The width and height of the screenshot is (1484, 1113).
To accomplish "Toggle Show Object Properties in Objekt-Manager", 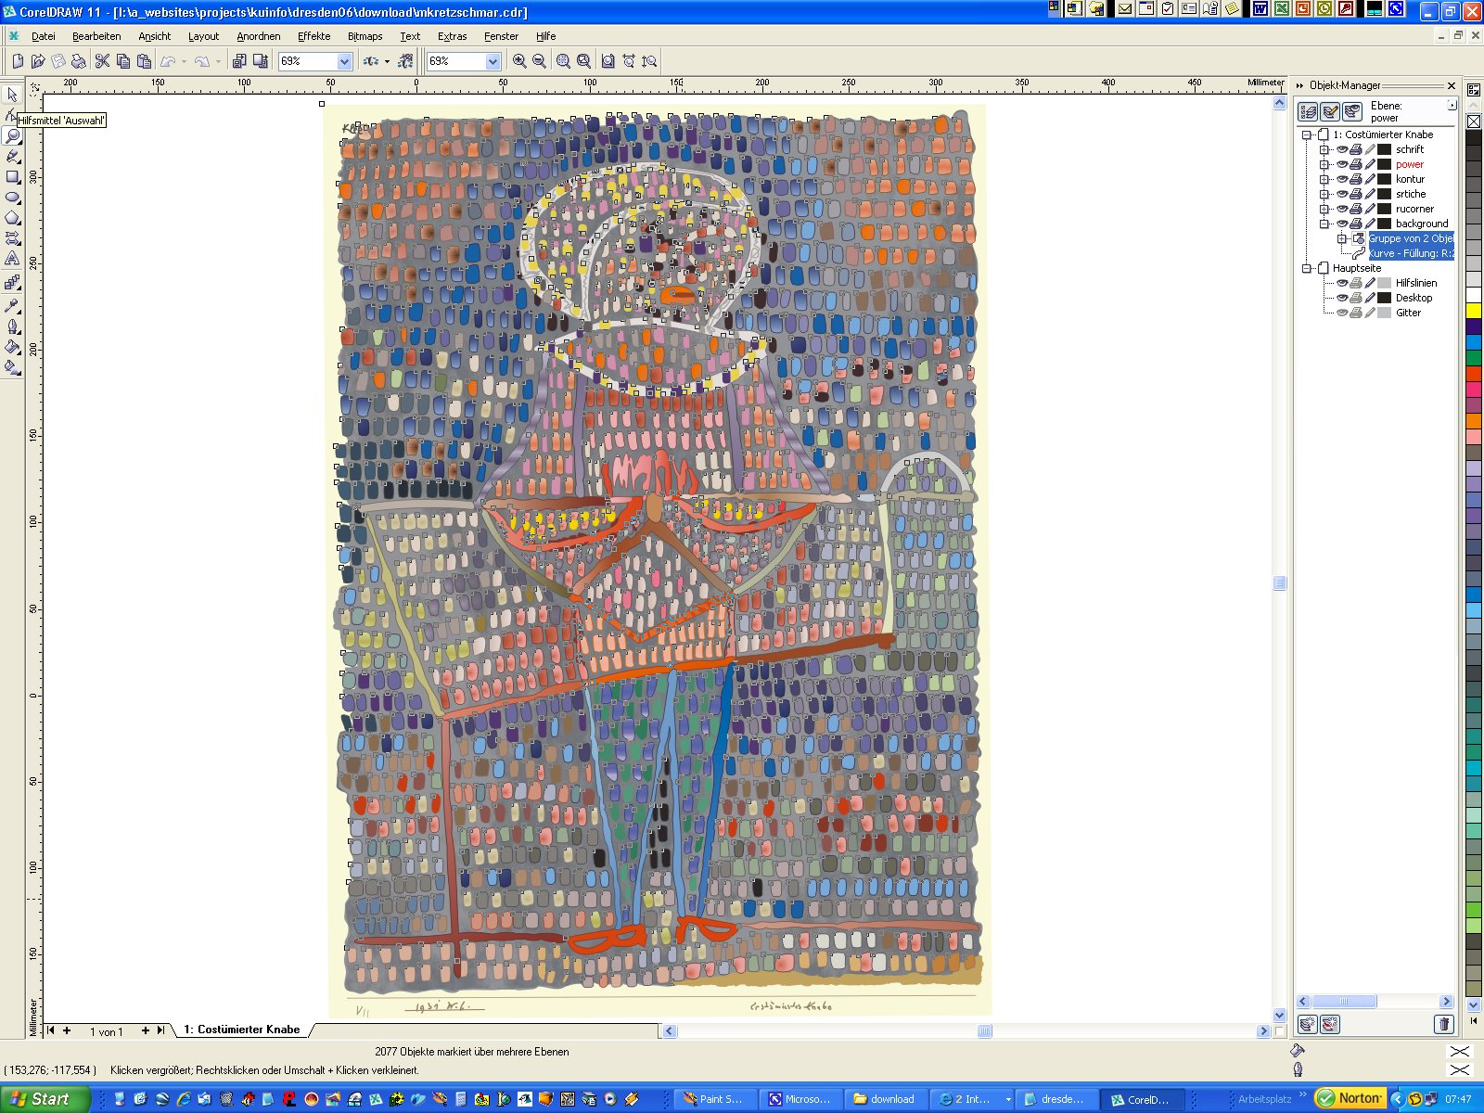I will click(x=1308, y=112).
